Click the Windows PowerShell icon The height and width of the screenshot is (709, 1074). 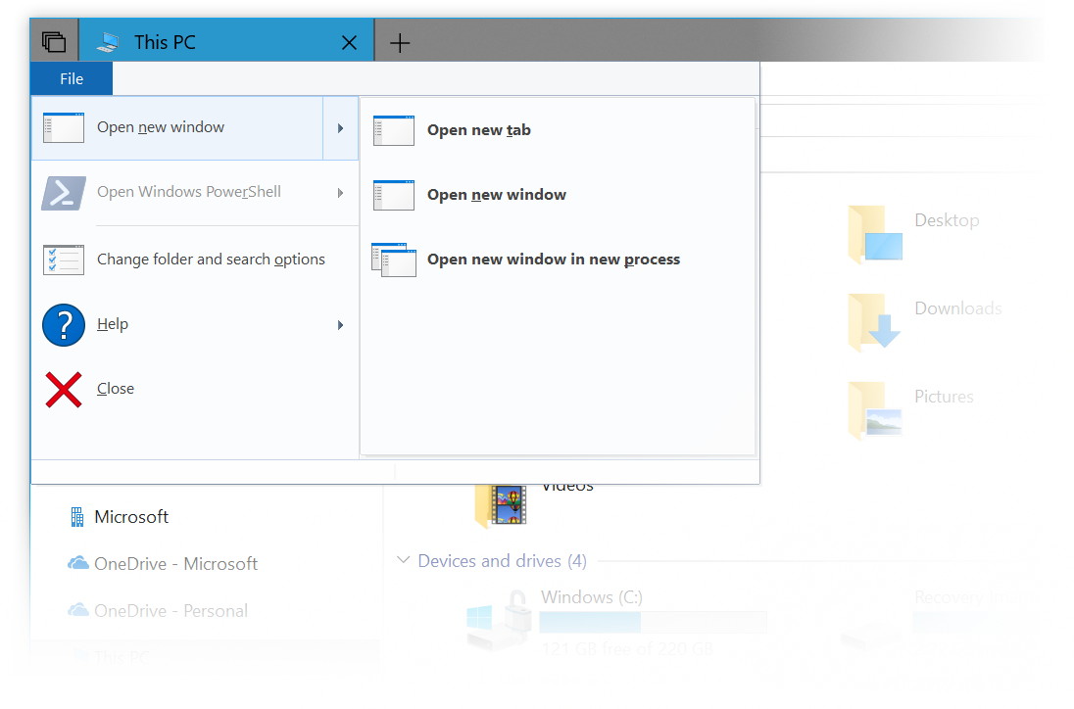tap(63, 193)
